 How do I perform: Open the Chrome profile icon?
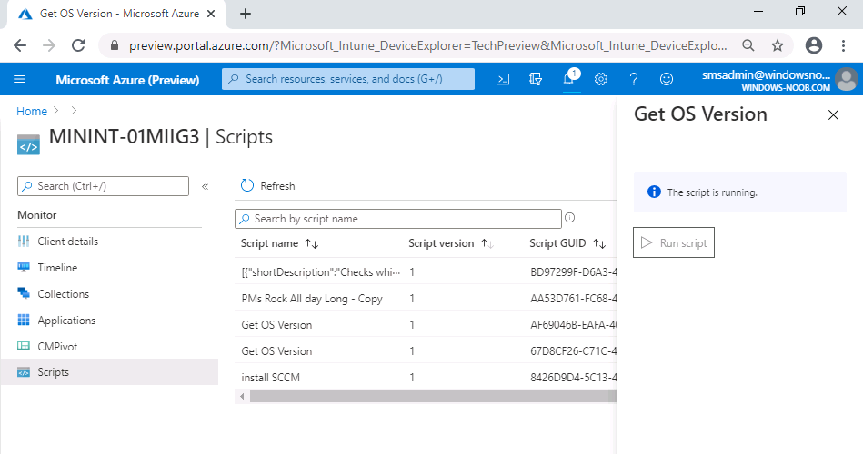(x=814, y=45)
